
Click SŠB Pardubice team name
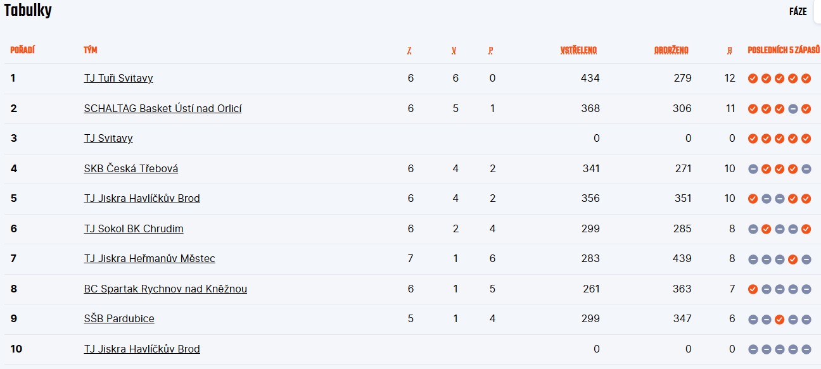(x=119, y=319)
